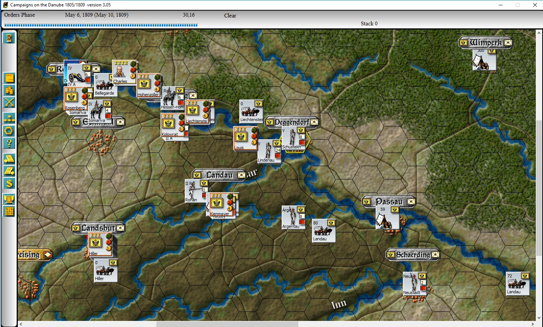Click the blue phase progress bar
The width and height of the screenshot is (543, 327).
tap(101, 25)
